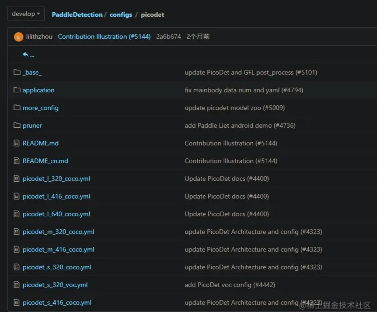Go up to parent directory arrow
Viewport: 377px width, 312px height.
click(x=28, y=55)
